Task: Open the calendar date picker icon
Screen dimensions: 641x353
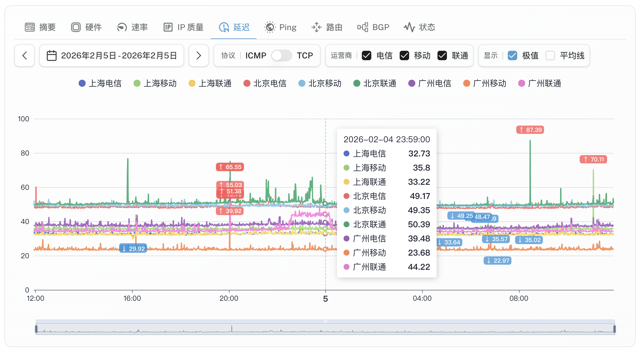Action: (x=52, y=55)
